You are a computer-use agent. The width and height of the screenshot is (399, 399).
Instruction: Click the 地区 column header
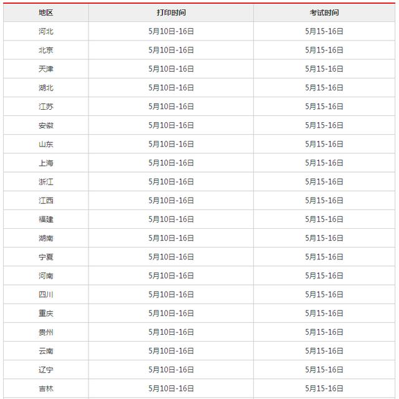(46, 12)
